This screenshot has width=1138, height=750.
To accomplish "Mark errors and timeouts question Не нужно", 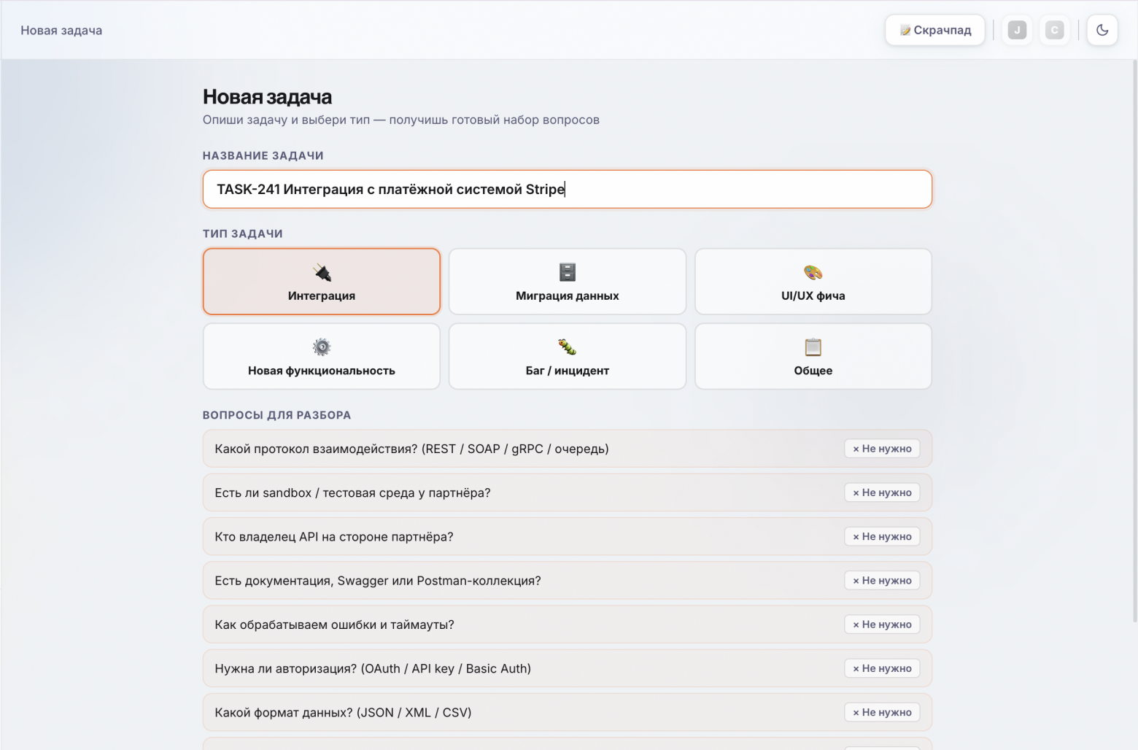I will (x=882, y=625).
